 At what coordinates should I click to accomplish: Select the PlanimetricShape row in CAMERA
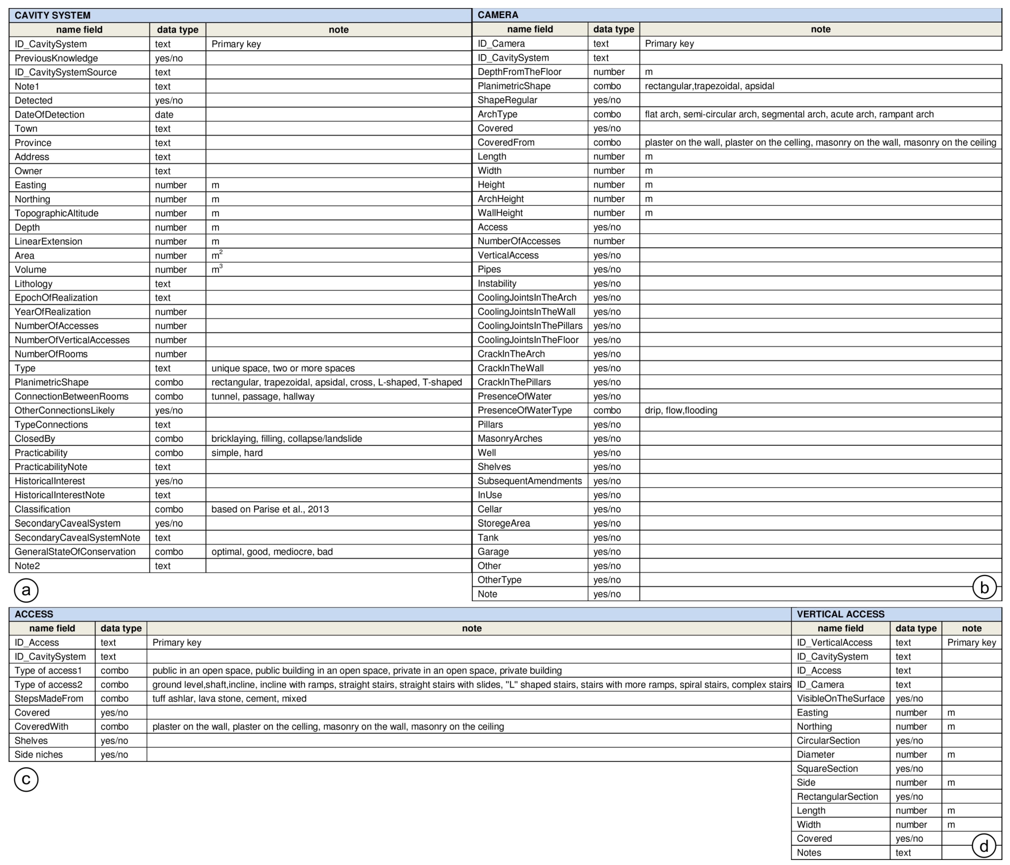[514, 86]
